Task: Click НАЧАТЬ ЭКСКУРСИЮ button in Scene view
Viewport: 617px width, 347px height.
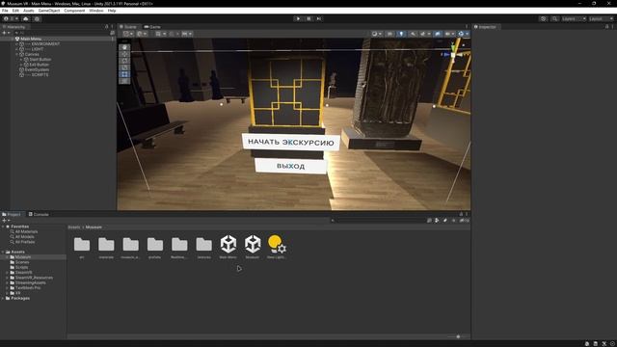Action: [x=291, y=142]
